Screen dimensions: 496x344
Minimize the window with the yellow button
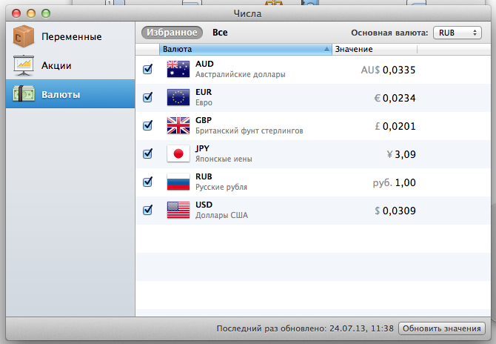tap(31, 13)
